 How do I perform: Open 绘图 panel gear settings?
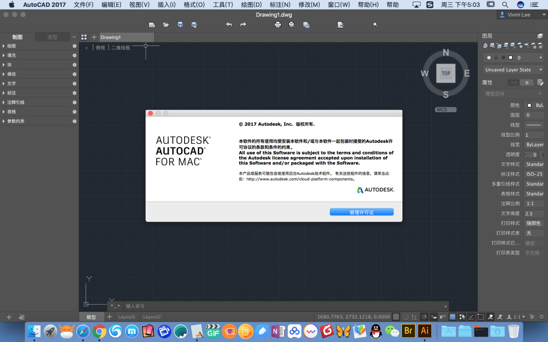pyautogui.click(x=74, y=46)
